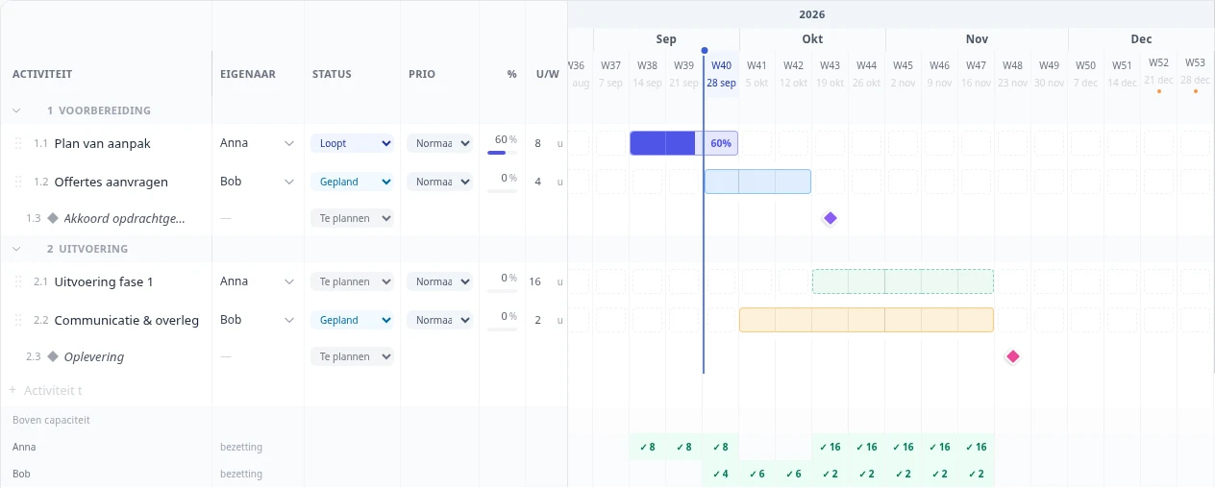Click the 2026 year header
Screen dimensions: 1215x488
[812, 14]
